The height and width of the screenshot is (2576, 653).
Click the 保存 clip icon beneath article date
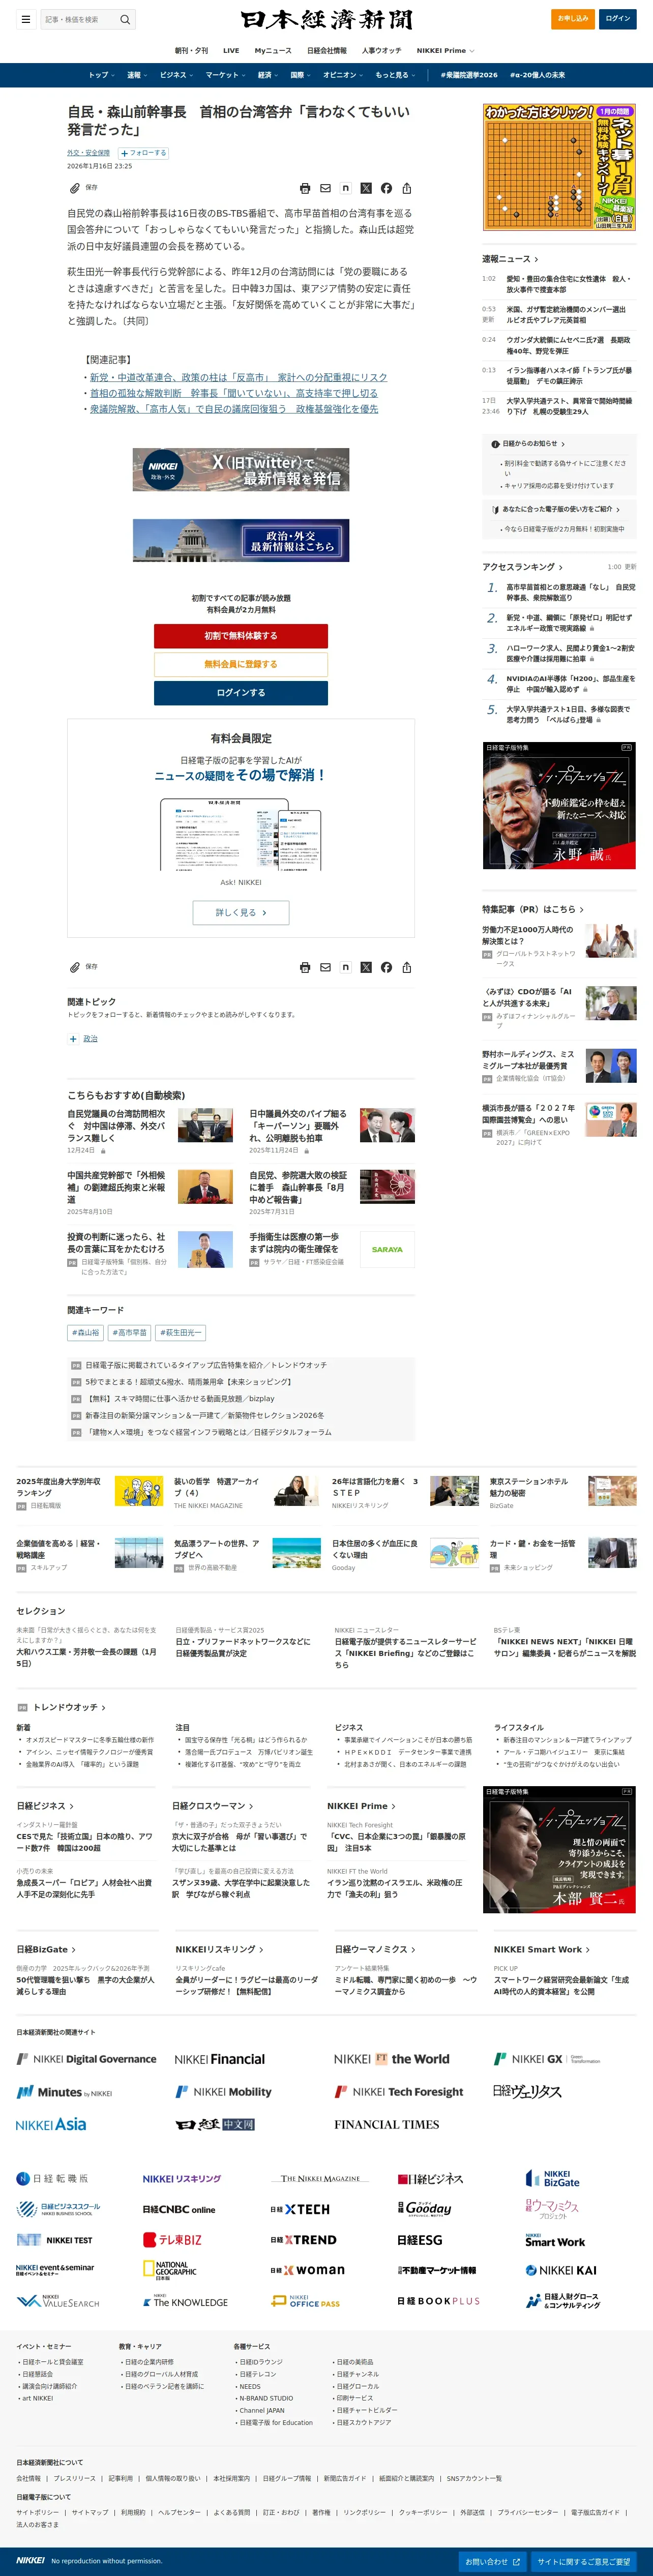[x=74, y=188]
